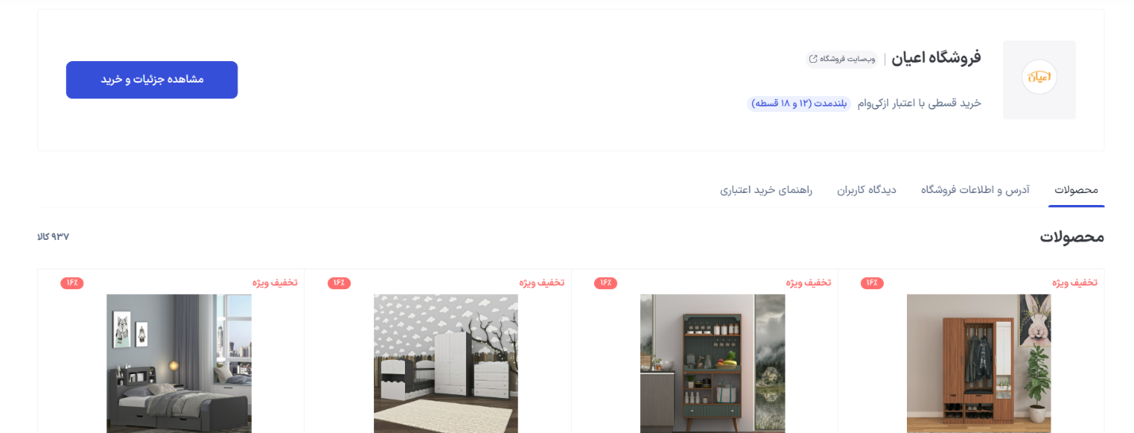Open آدرس و اطلاعات فروشگاه tab
Screen dimensions: 1134x433
975,190
